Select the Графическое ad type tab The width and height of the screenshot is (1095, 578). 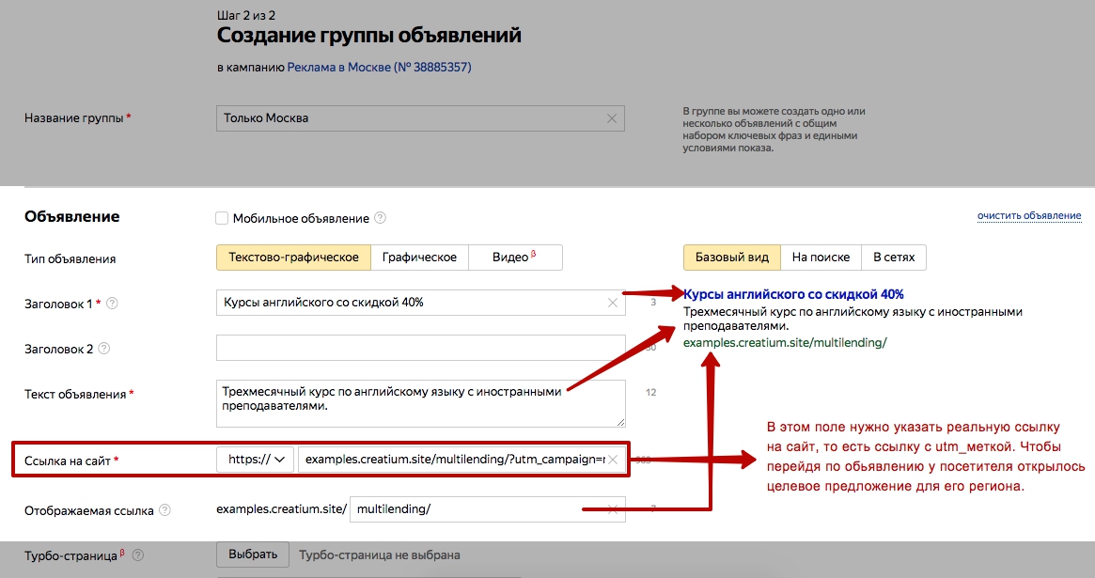[x=419, y=258]
